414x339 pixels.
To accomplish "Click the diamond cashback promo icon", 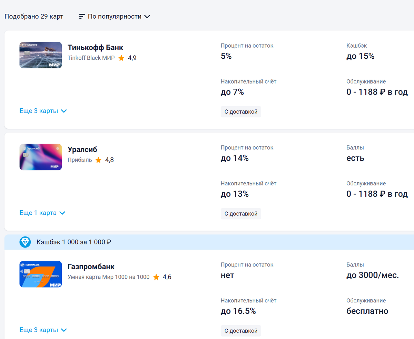I will (25, 242).
